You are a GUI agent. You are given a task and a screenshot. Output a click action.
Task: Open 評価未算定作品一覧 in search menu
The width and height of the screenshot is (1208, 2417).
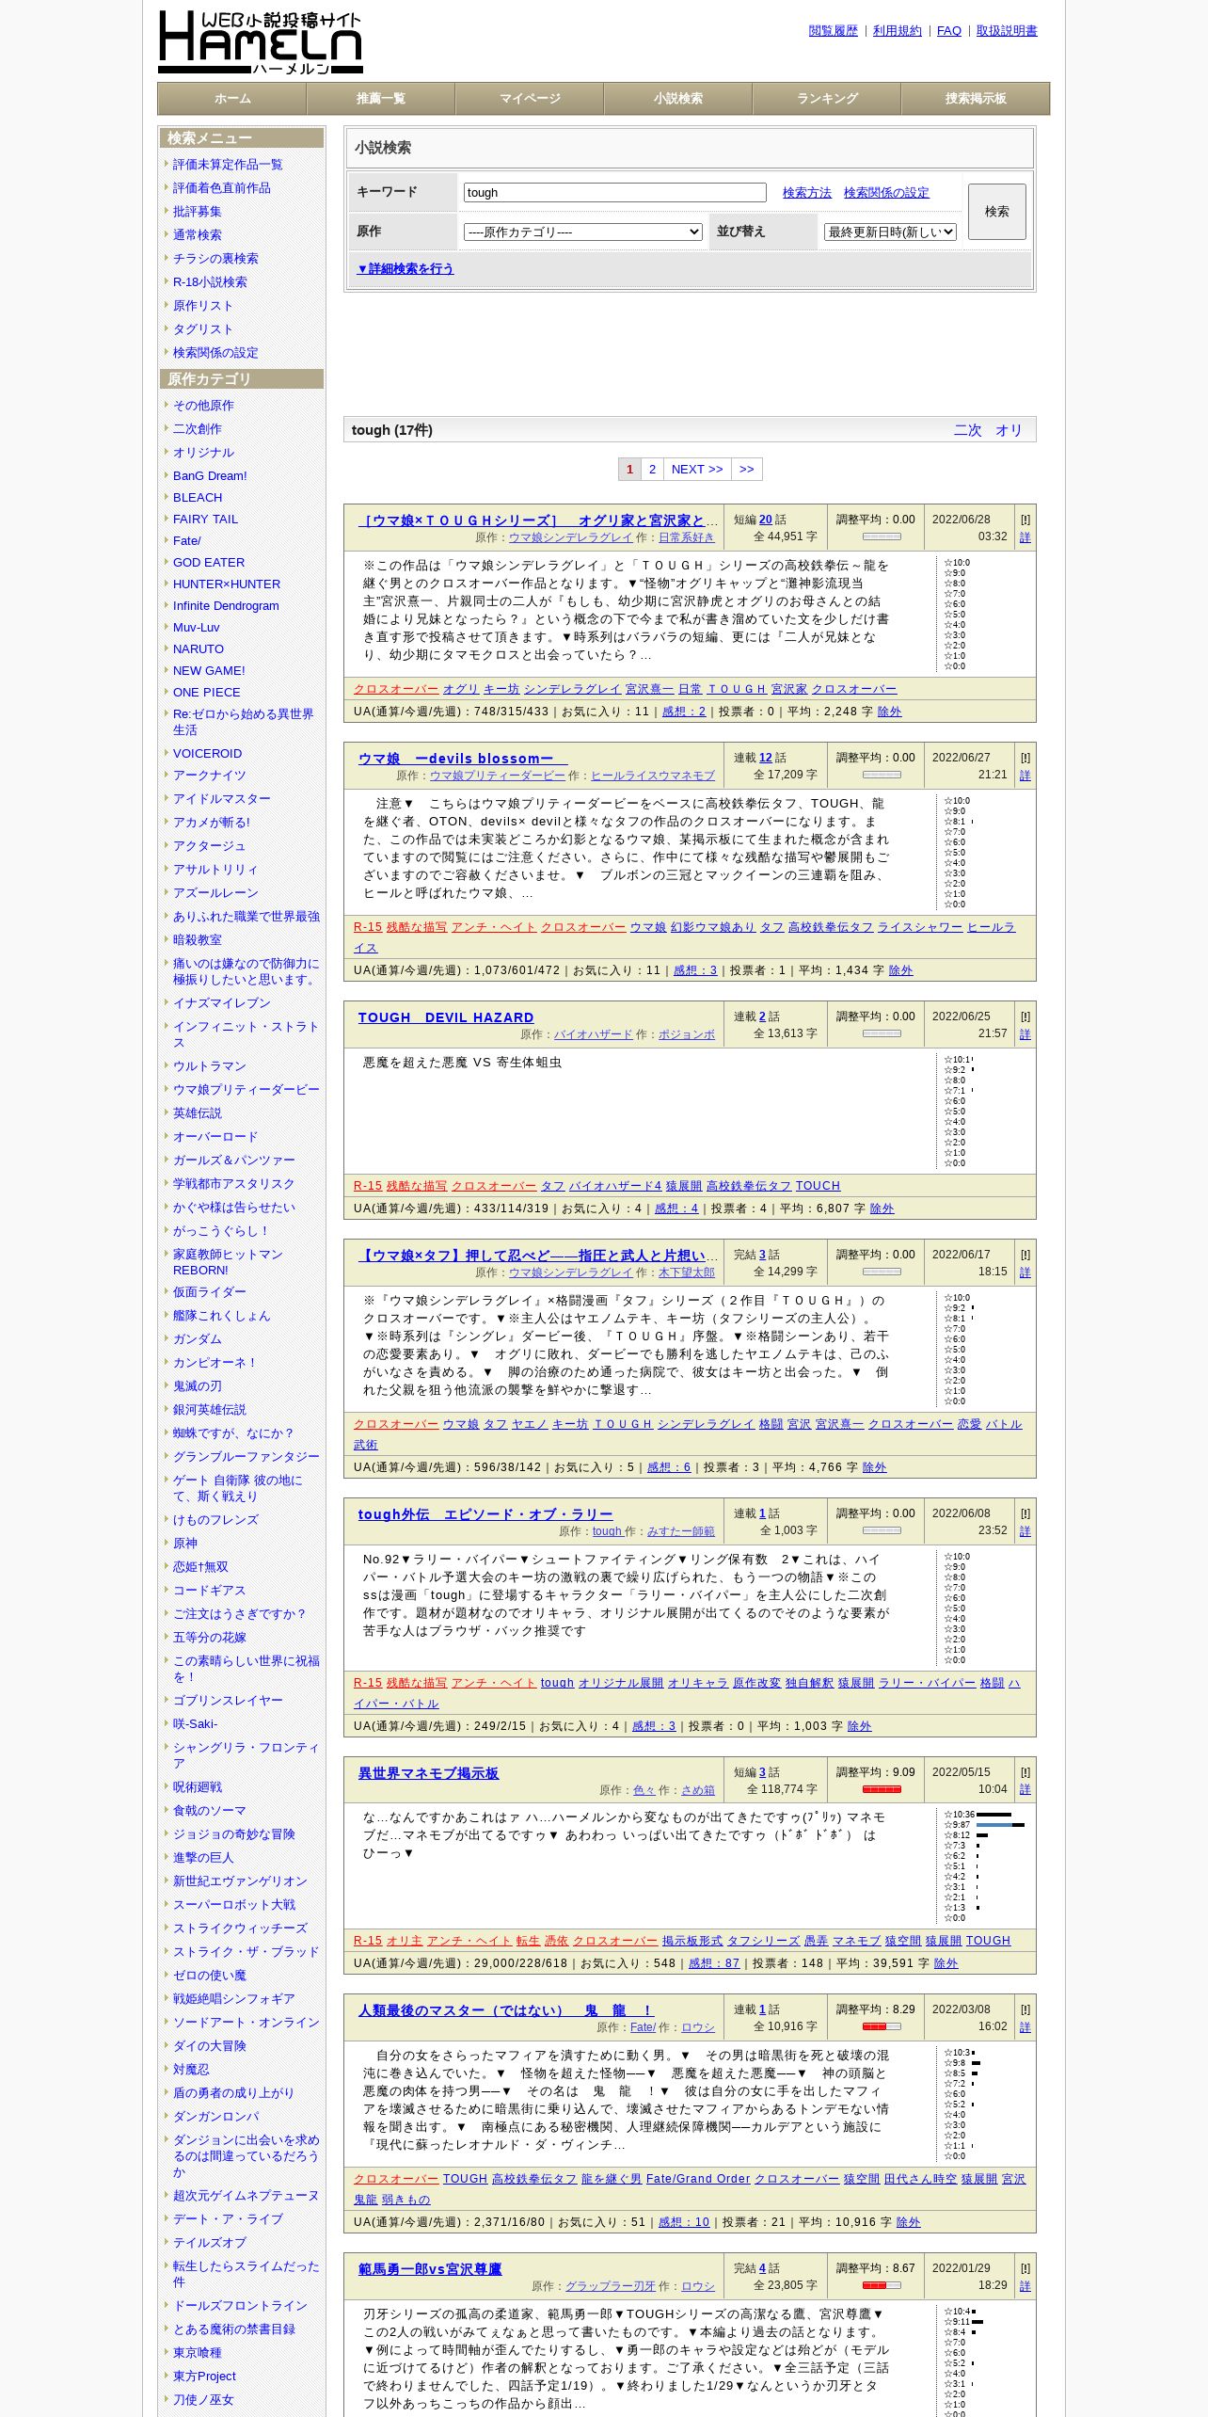(x=228, y=165)
